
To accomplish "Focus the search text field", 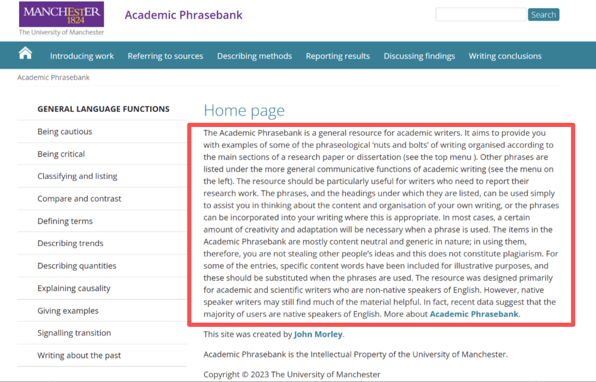I will tap(481, 15).
